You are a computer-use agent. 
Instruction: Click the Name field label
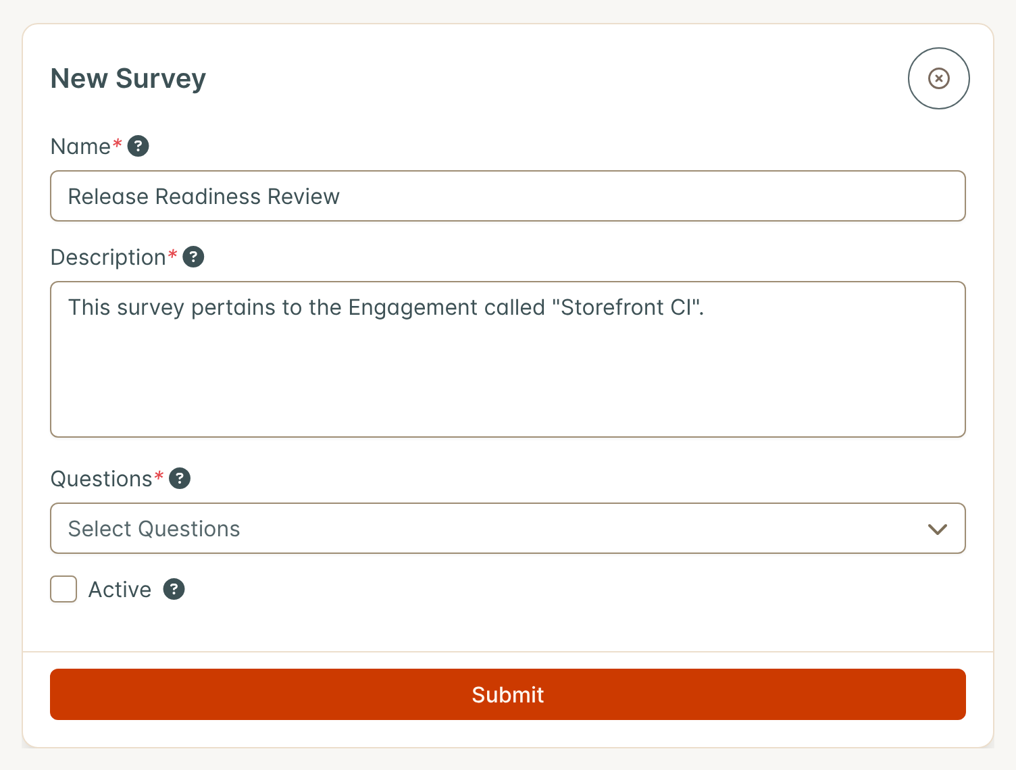pyautogui.click(x=80, y=147)
